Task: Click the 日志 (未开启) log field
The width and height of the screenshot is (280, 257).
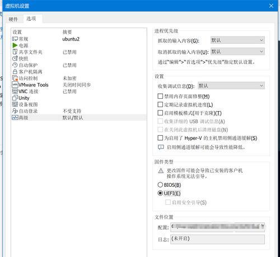Action: (217, 239)
